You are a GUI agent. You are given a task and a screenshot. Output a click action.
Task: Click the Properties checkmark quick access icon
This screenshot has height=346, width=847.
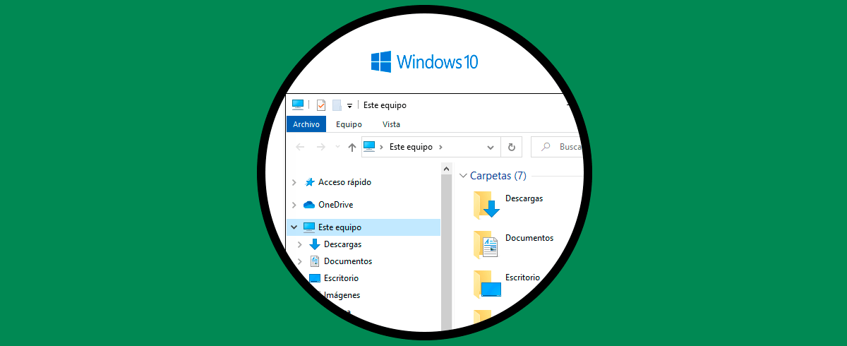(321, 105)
